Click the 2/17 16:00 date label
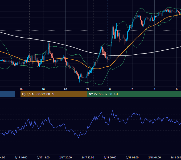This screenshot has width=181, height=160. click(21, 157)
